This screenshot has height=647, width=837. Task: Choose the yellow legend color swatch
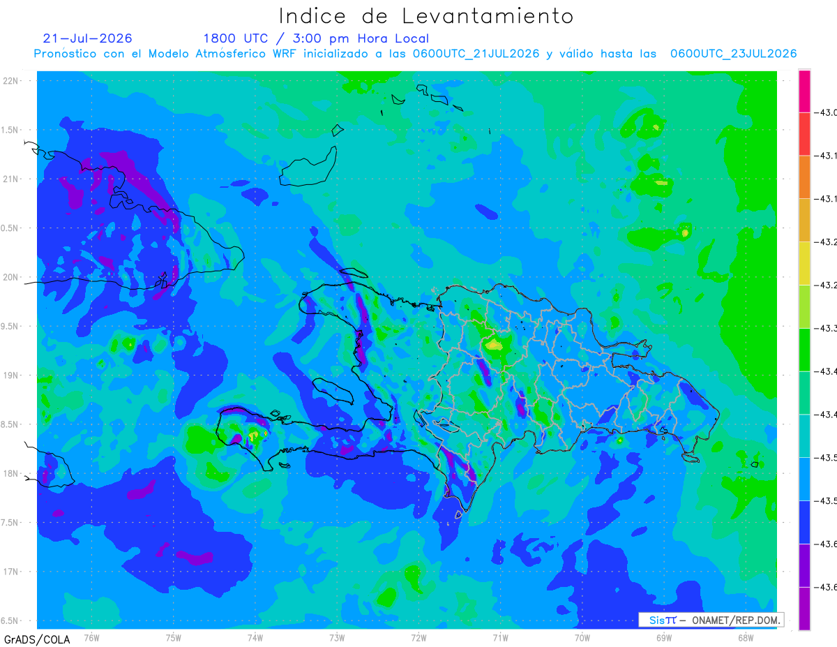tap(804, 263)
